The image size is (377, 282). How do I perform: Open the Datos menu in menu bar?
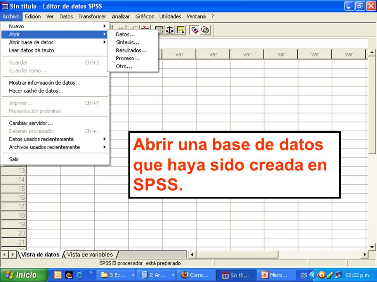[66, 16]
